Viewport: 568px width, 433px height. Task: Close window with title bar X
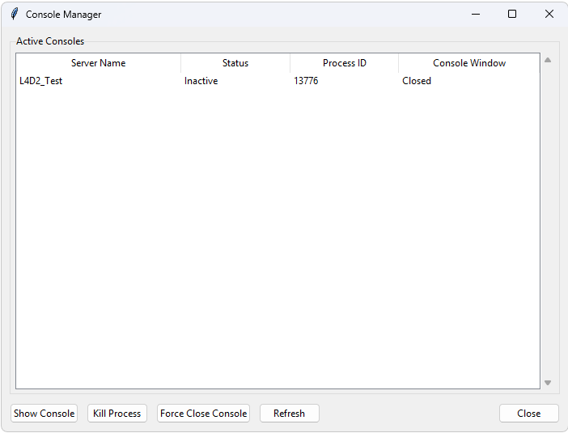tap(549, 14)
